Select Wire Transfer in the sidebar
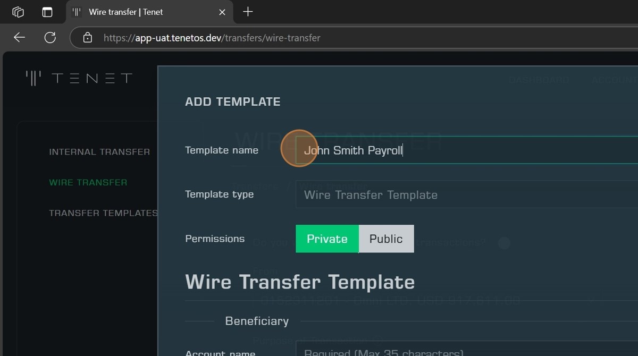This screenshot has width=638, height=356. (88, 182)
